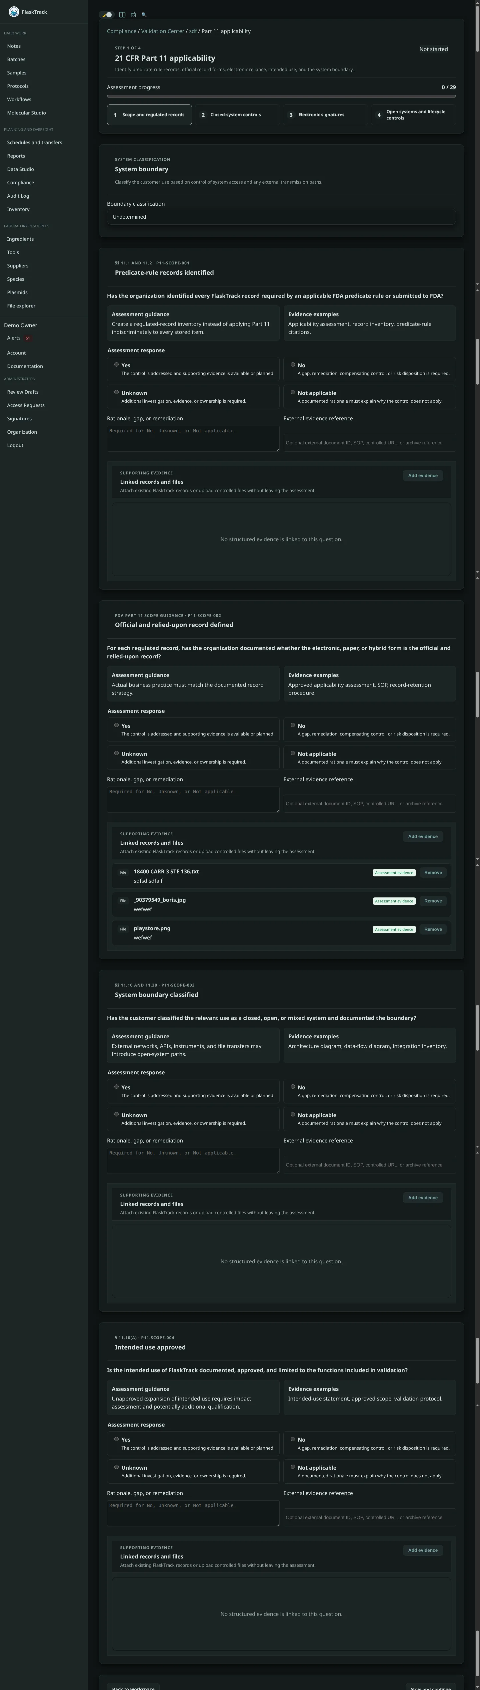Go to step 2 Closed-system controls
This screenshot has height=1690, width=480.
tap(237, 115)
